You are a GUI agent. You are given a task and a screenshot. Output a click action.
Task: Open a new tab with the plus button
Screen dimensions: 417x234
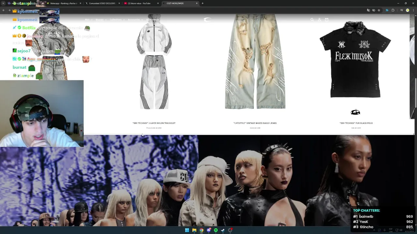(x=203, y=3)
